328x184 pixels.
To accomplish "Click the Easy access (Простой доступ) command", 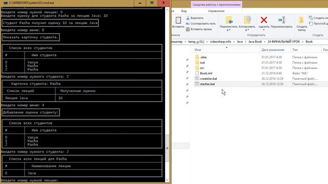I will pyautogui.click(x=318, y=24).
